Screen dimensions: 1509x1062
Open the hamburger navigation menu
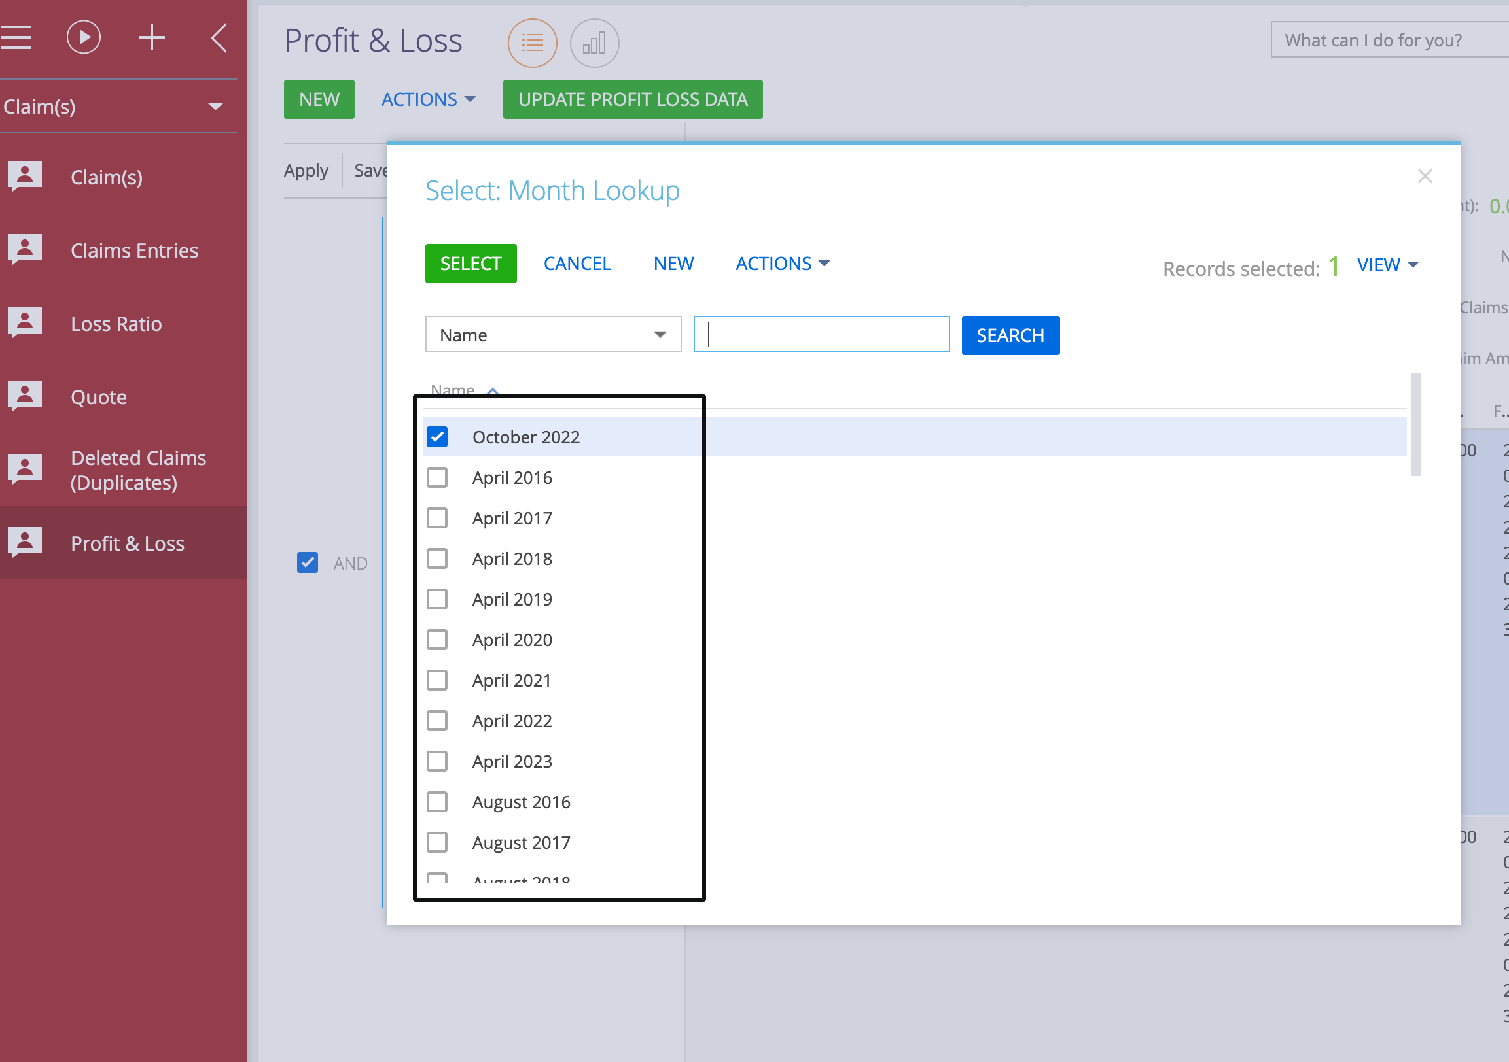coord(16,37)
